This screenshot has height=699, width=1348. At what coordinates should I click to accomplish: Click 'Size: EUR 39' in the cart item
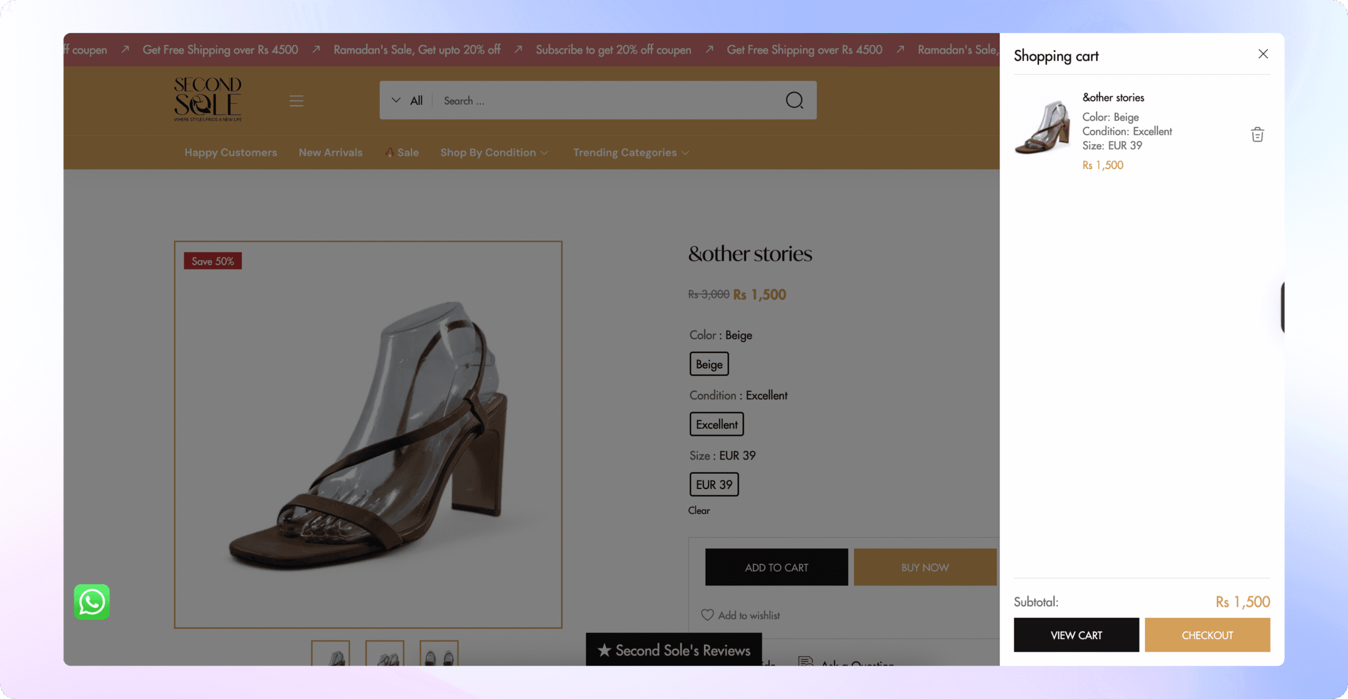pos(1112,145)
